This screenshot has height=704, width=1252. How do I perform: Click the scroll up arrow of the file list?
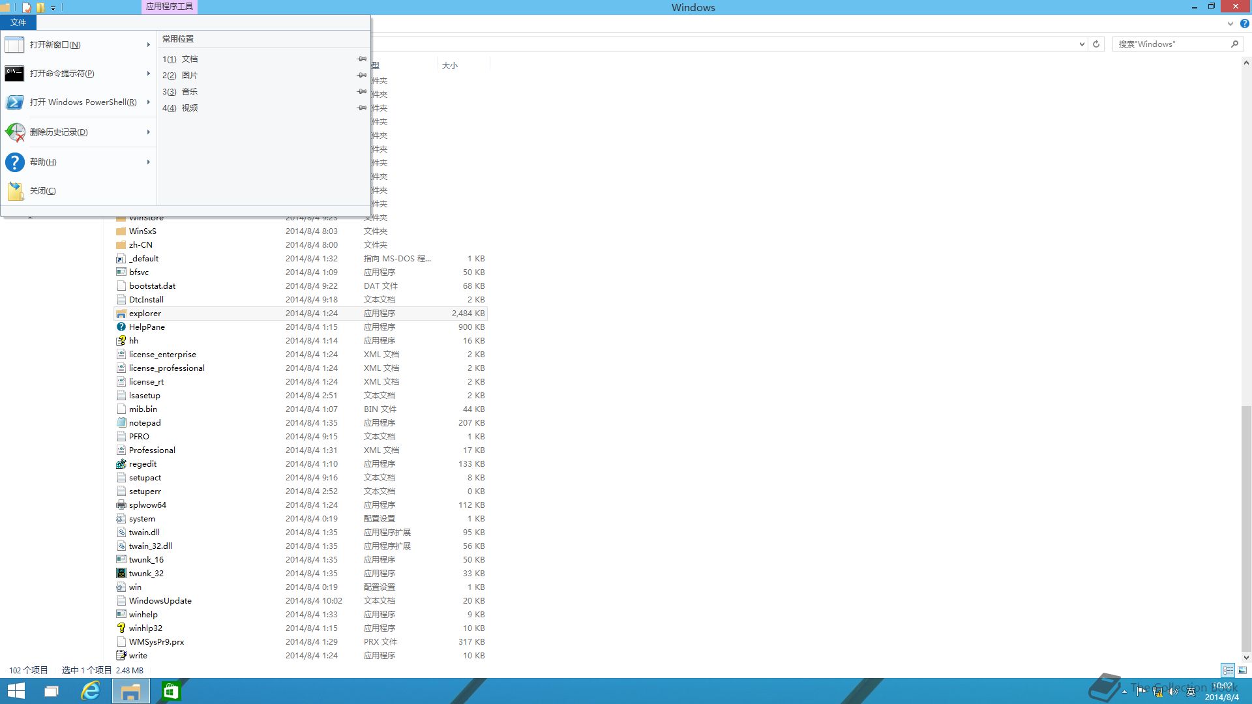click(1246, 63)
